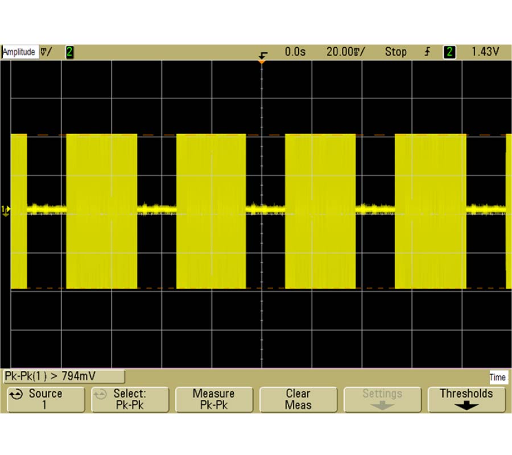Click the 1.43V trigger level readout
The height and width of the screenshot is (455, 512).
pyautogui.click(x=485, y=52)
